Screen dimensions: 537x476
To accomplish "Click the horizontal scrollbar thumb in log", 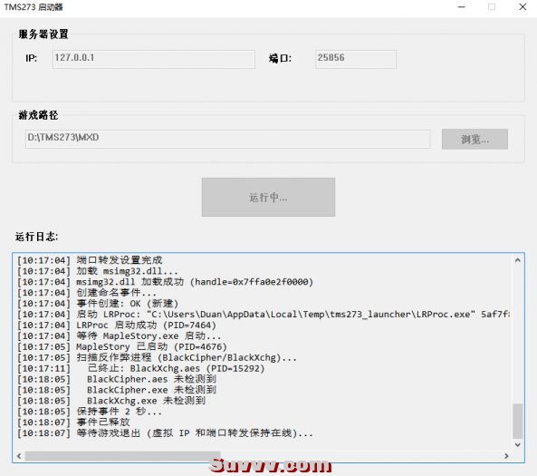I will click(122, 456).
